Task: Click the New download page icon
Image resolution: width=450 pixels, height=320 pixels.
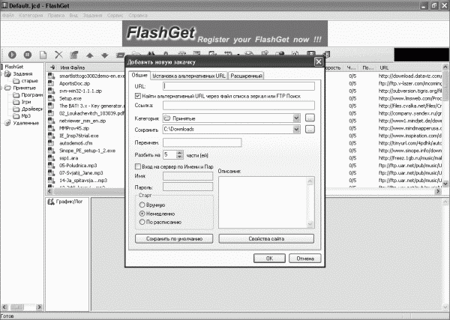Action: click(43, 55)
